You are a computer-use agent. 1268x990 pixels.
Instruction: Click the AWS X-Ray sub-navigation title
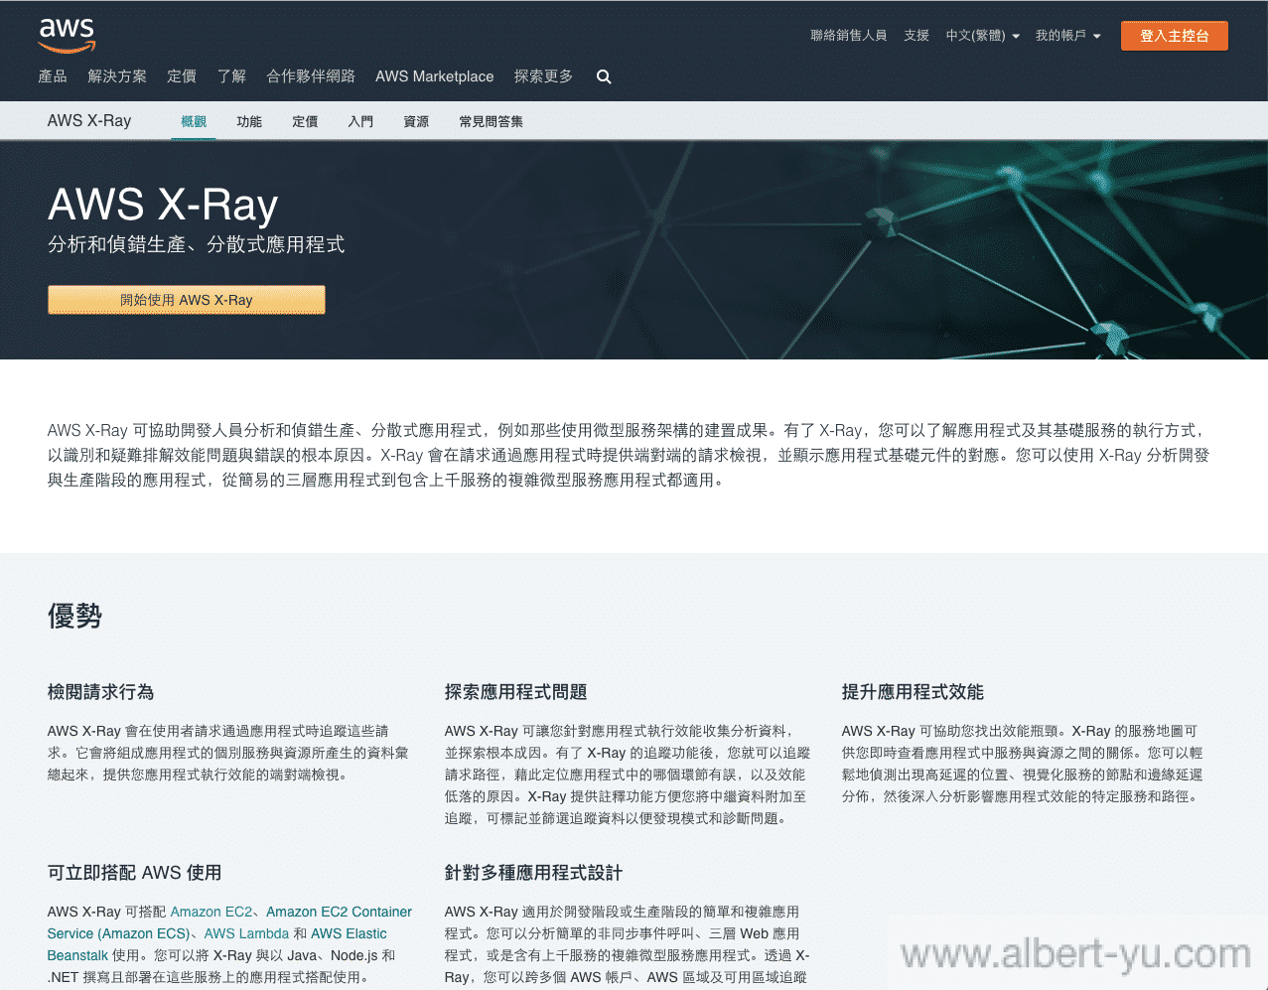click(89, 121)
